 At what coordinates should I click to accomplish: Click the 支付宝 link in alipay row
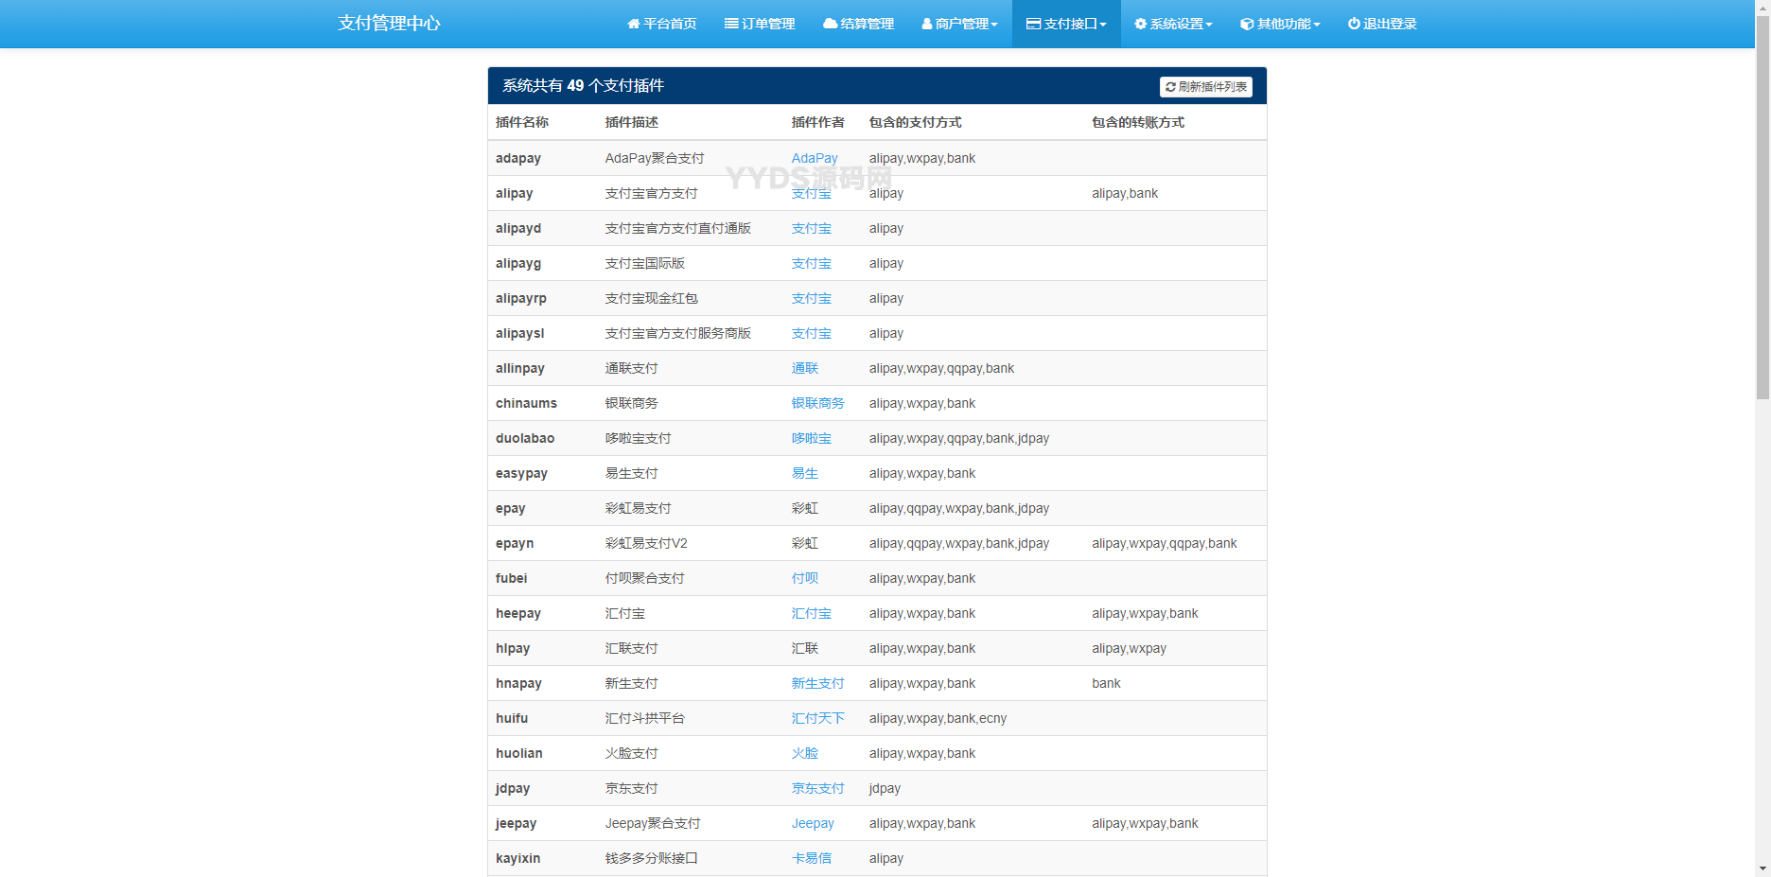(x=811, y=193)
